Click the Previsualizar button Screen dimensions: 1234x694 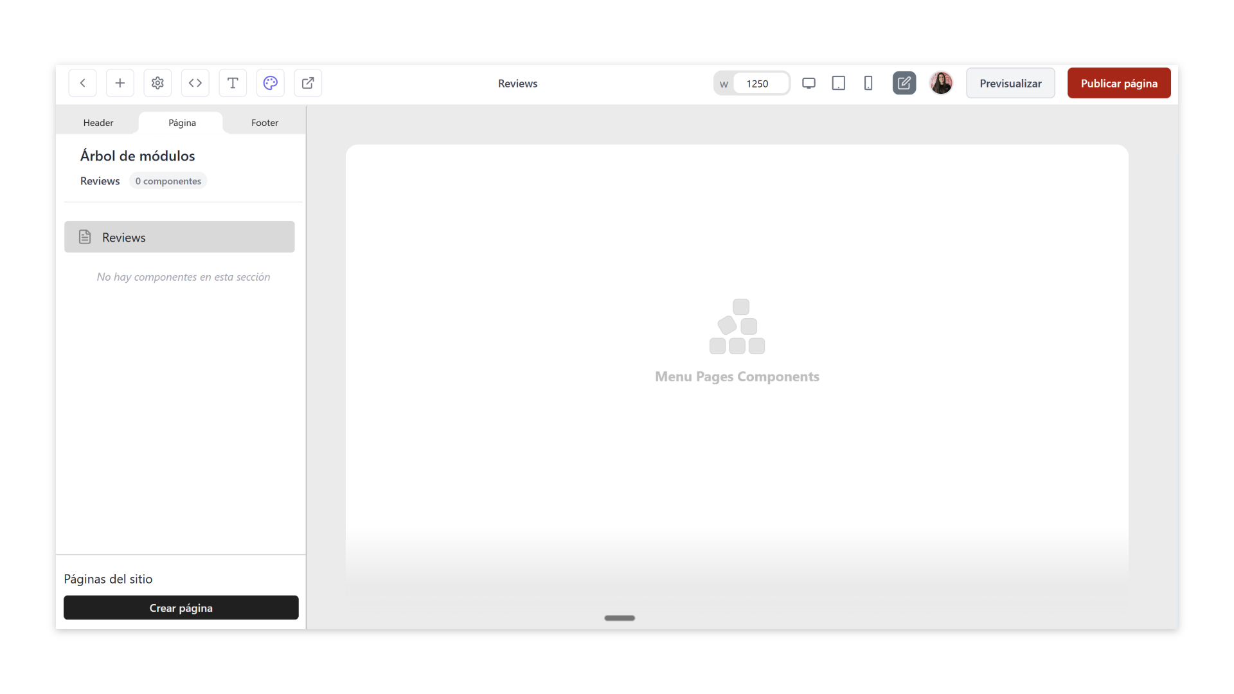click(x=1010, y=84)
